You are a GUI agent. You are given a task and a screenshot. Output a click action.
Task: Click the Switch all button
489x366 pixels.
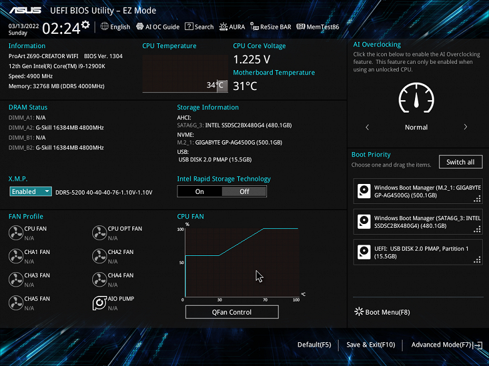coord(460,162)
